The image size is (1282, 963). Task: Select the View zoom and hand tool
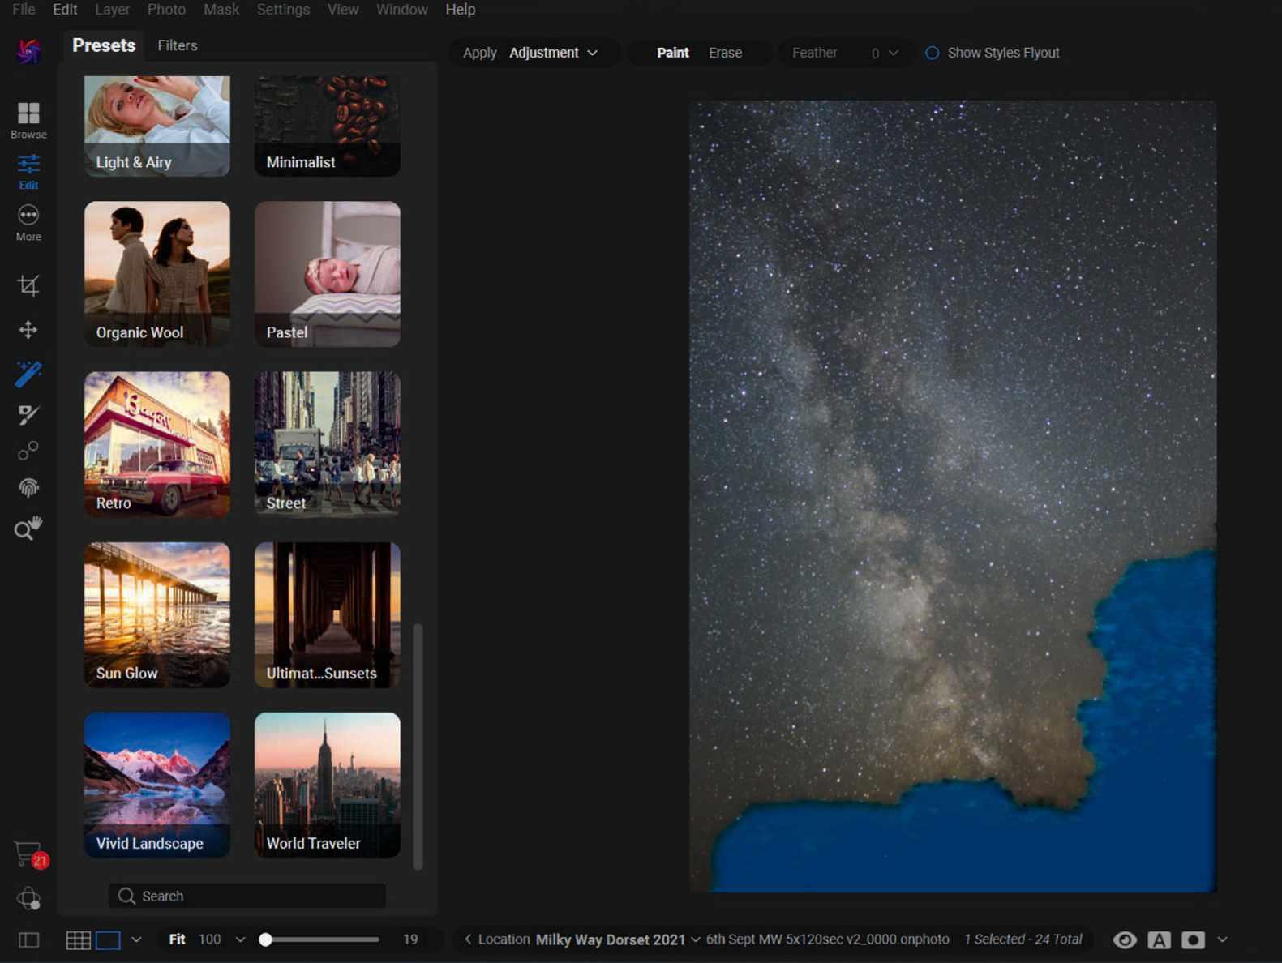[28, 529]
